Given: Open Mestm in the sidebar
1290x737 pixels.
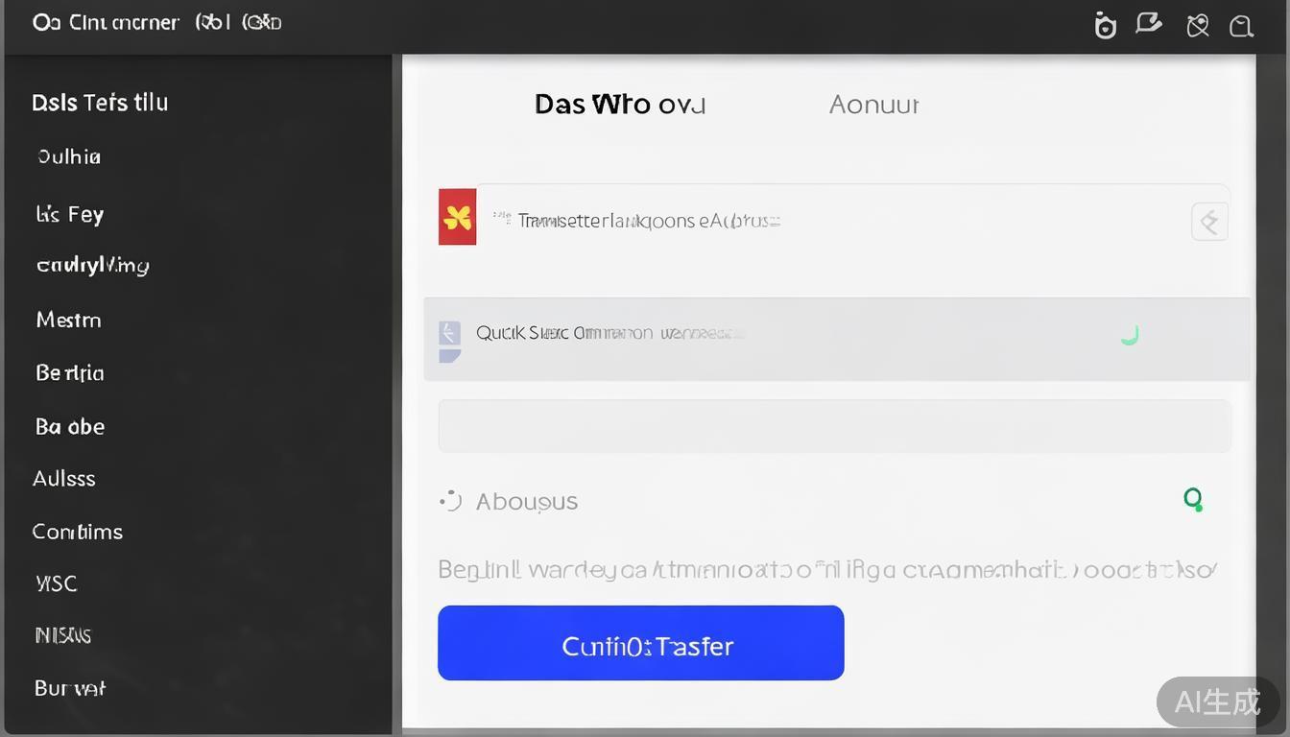Looking at the screenshot, I should tap(68, 320).
